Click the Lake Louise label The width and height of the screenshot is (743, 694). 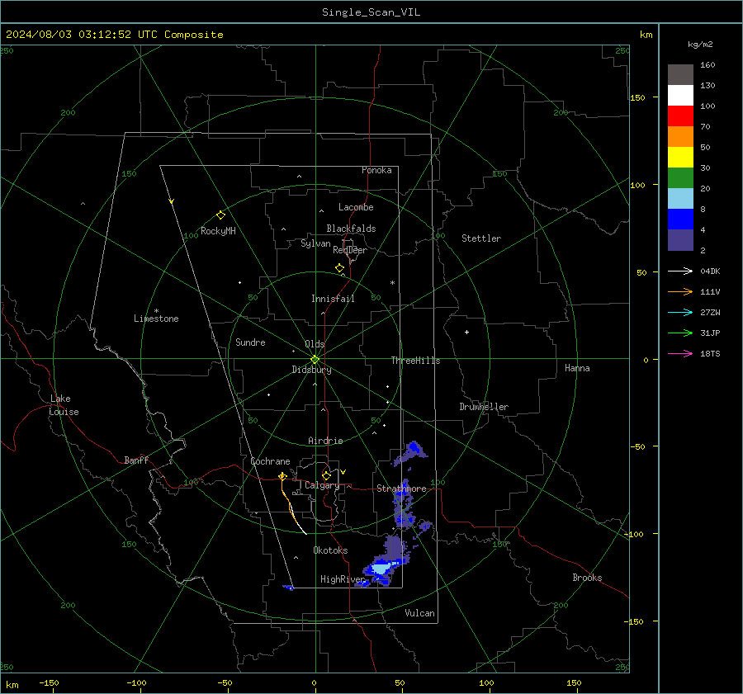[64, 405]
